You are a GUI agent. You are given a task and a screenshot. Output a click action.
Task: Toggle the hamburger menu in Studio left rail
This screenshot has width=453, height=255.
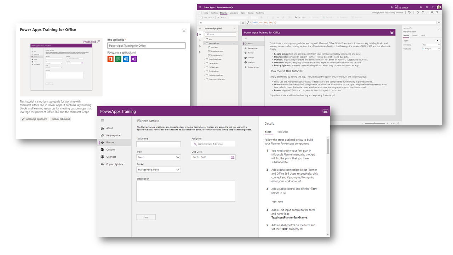(x=200, y=28)
